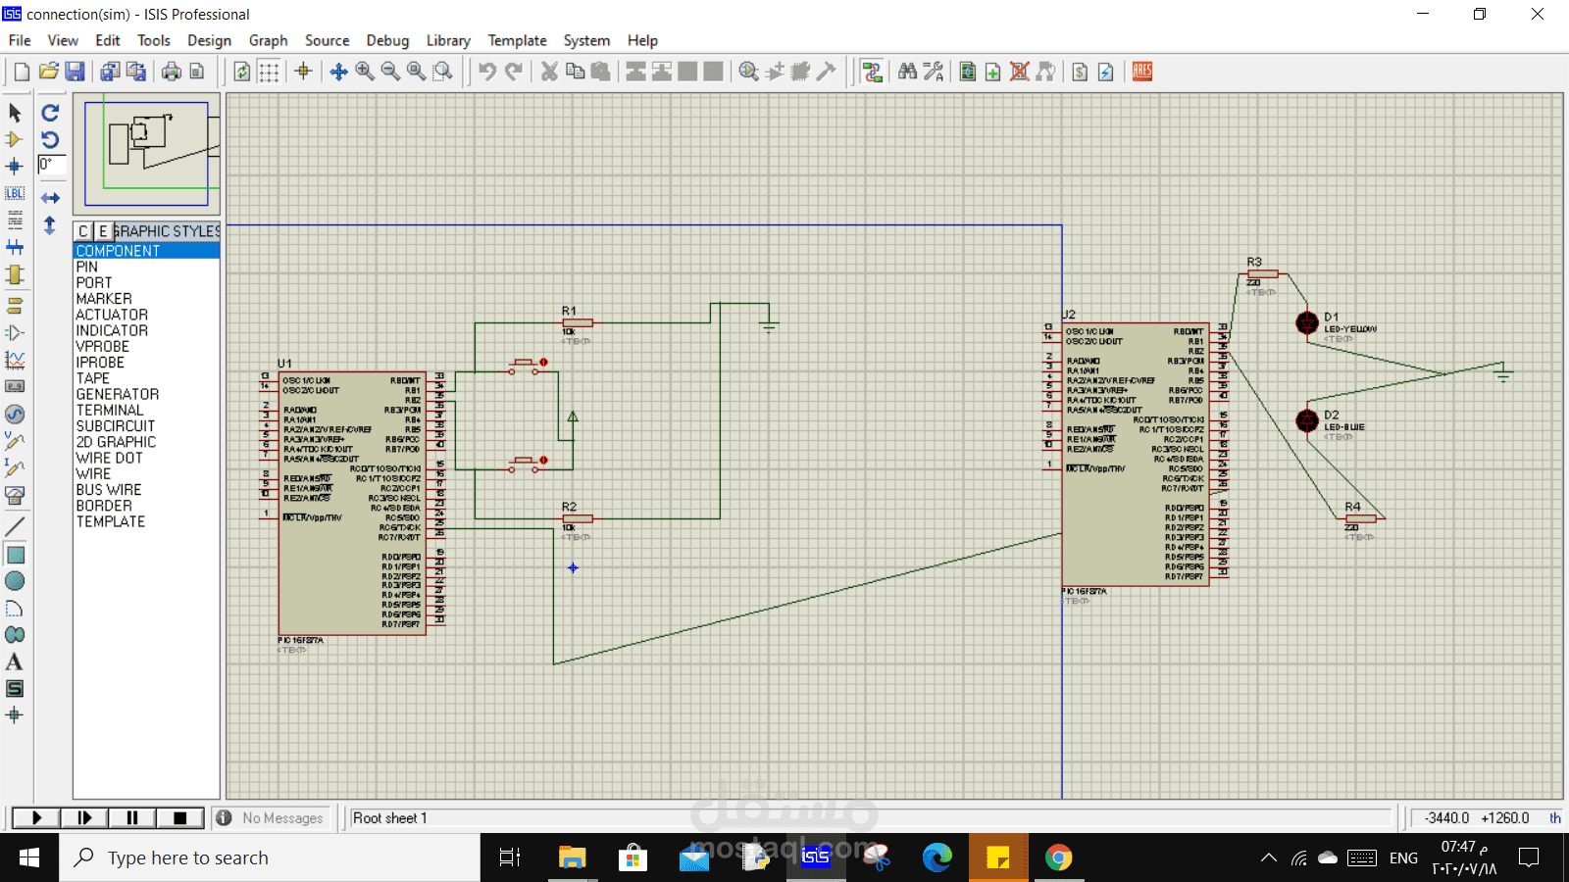Image resolution: width=1569 pixels, height=882 pixels.
Task: Open the Debug menu
Action: click(x=387, y=40)
